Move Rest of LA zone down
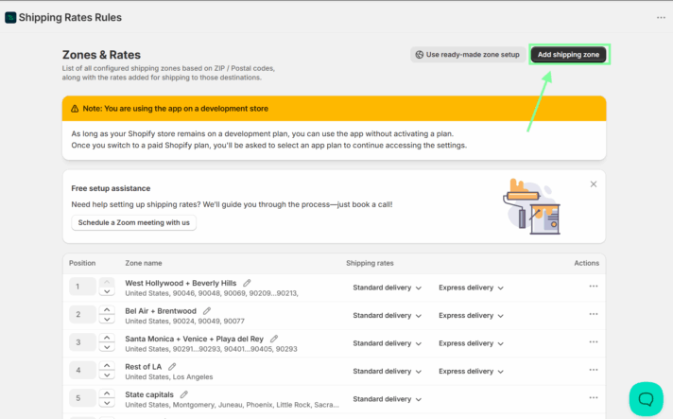This screenshot has width=673, height=419. tap(107, 375)
